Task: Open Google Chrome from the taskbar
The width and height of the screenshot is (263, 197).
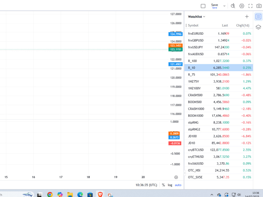Action: click(x=50, y=194)
